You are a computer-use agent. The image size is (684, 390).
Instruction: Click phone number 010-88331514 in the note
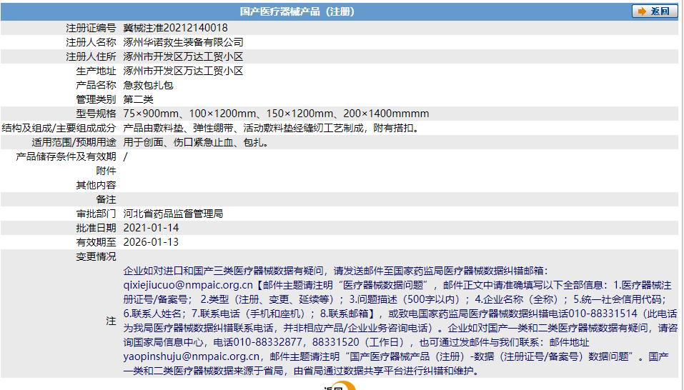point(603,314)
